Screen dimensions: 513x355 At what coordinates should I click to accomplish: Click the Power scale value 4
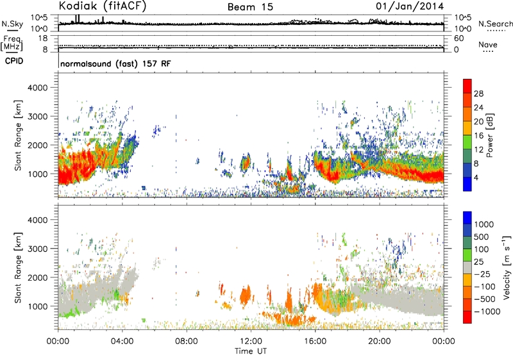476,177
